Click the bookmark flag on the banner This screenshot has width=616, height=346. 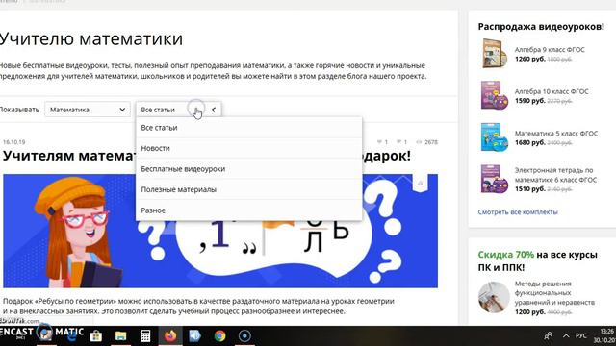click(x=420, y=183)
